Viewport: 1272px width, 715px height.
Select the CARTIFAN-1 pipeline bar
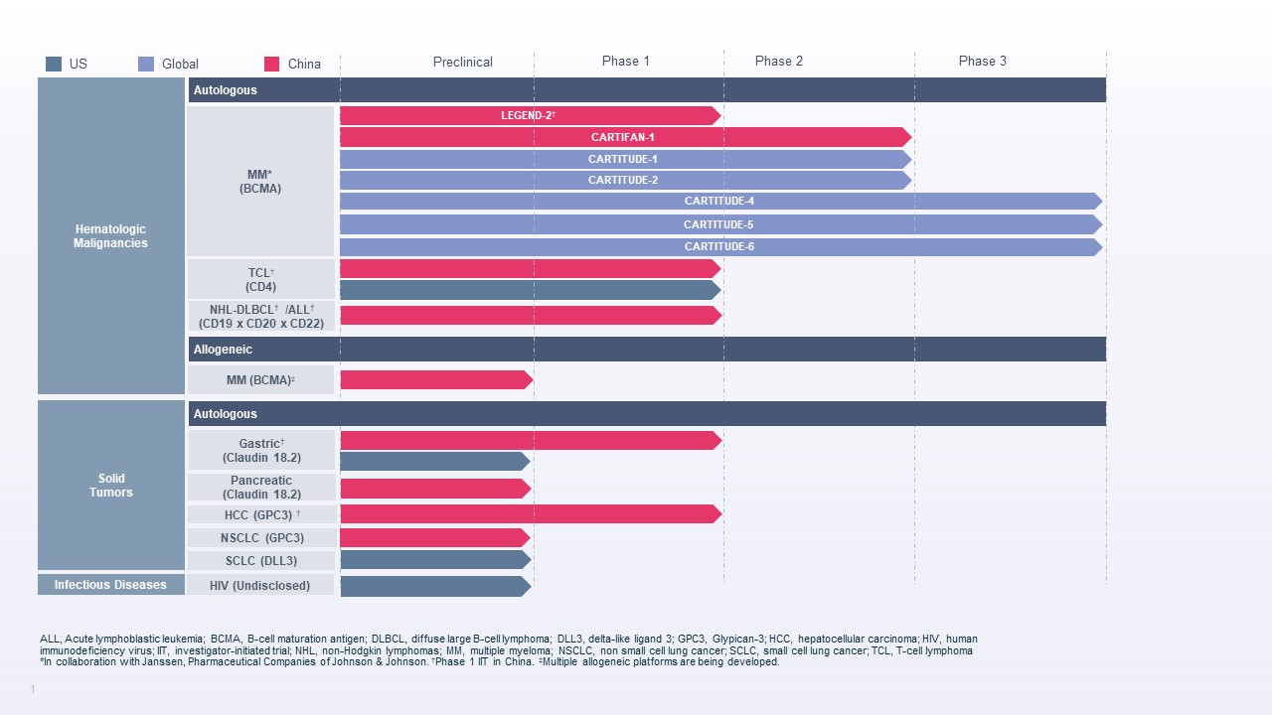[x=623, y=137]
